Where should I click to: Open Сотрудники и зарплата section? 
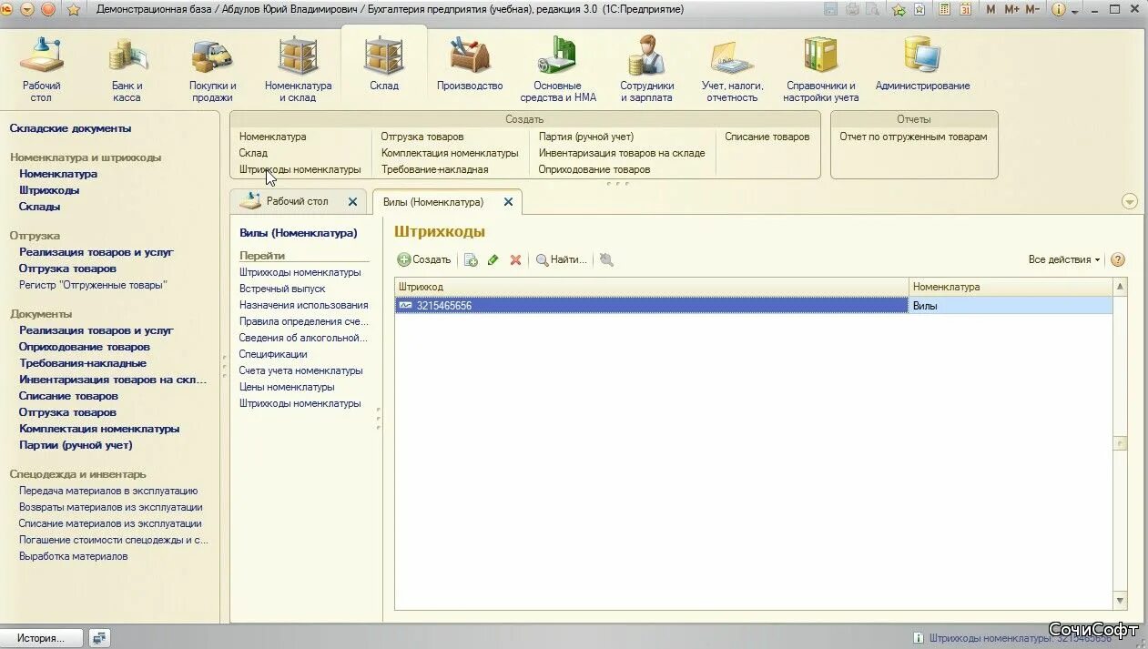pyautogui.click(x=646, y=69)
